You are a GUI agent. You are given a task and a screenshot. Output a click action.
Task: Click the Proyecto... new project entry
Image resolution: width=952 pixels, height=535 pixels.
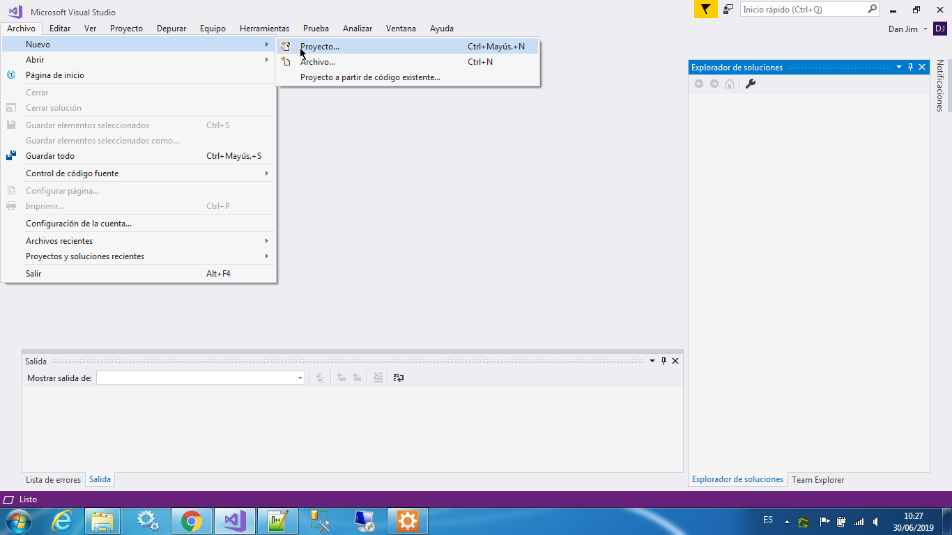[319, 47]
